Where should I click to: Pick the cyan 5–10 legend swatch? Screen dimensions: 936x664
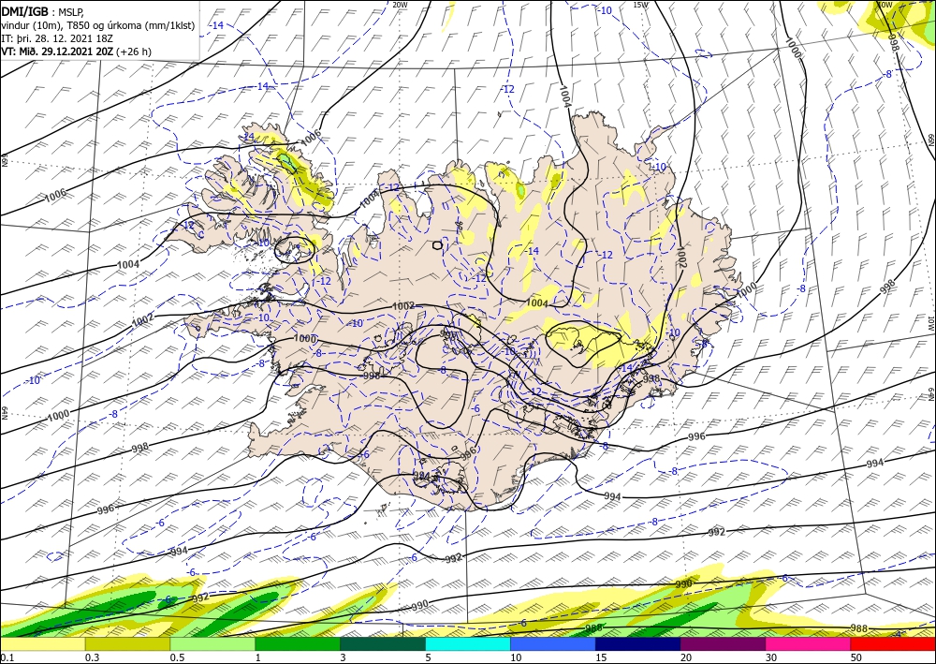coord(468,644)
